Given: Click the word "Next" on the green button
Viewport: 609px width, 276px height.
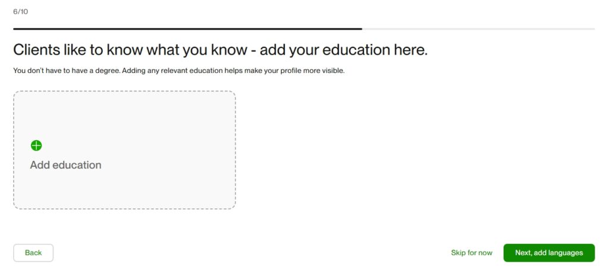Looking at the screenshot, I should coord(523,253).
